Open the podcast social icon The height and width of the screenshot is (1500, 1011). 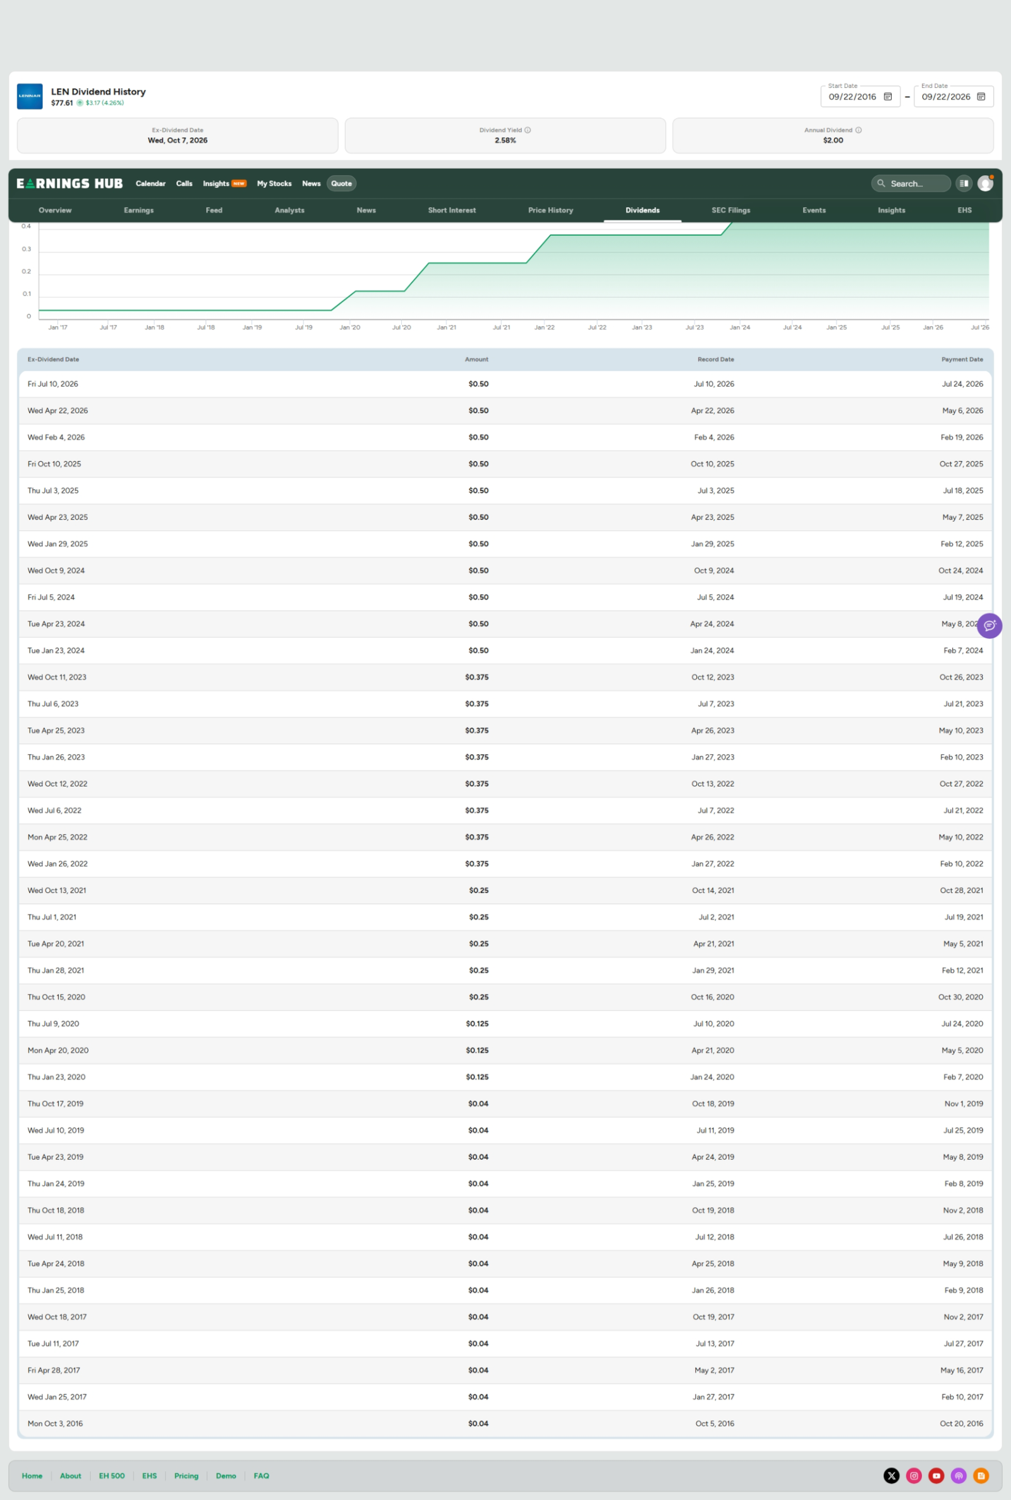959,1475
